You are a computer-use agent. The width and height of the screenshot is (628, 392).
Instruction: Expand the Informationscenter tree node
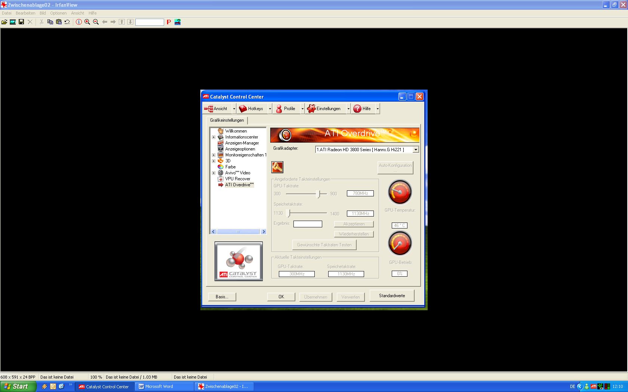(213, 137)
